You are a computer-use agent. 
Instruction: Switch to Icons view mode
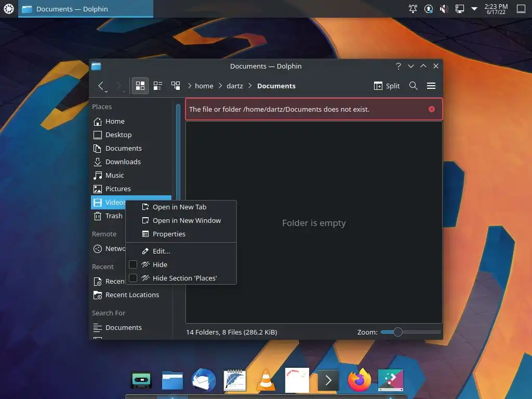click(140, 86)
